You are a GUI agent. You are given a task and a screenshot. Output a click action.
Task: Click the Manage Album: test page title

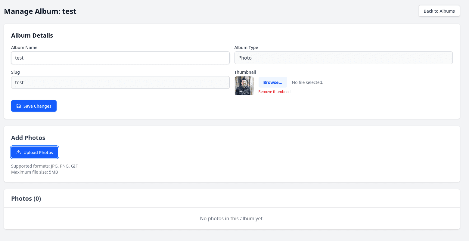click(40, 11)
